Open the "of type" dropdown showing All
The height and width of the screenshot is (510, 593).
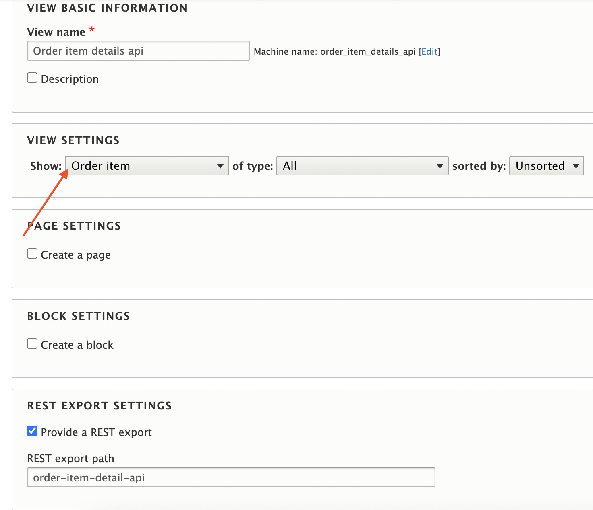[x=361, y=165]
